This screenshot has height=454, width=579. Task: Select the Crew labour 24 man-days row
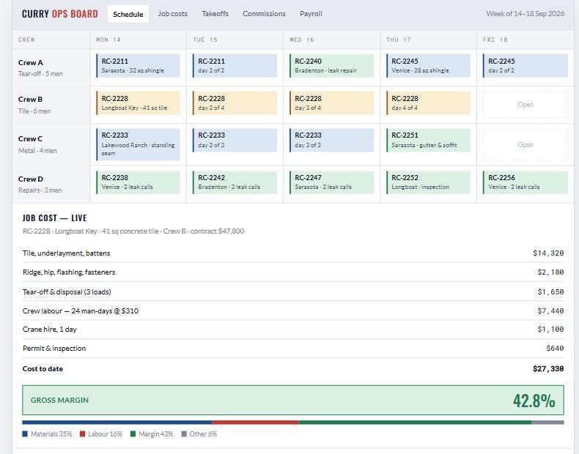[293, 311]
